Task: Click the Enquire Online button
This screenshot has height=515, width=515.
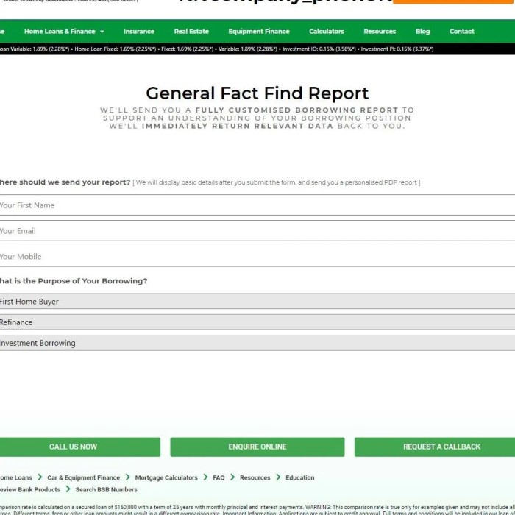Action: 257,447
